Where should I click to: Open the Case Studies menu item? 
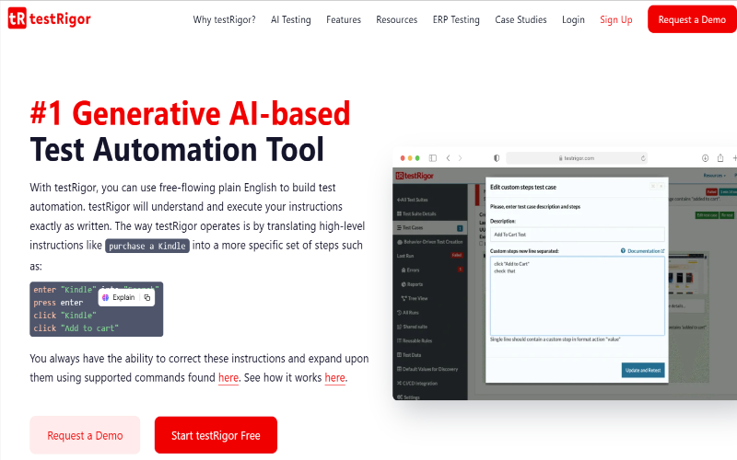point(521,19)
